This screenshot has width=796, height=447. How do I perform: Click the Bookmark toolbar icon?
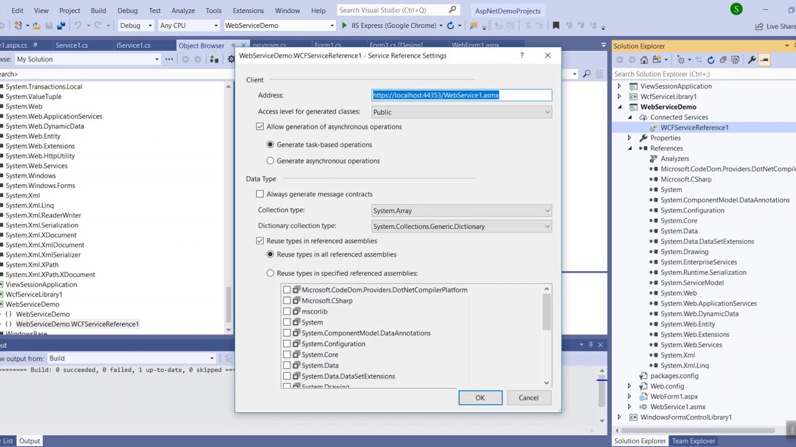tap(556, 25)
